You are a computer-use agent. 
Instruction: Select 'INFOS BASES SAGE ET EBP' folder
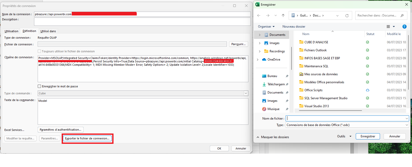pos(322,58)
